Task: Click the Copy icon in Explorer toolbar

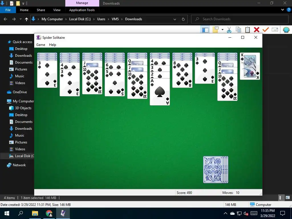Action: 238,30
